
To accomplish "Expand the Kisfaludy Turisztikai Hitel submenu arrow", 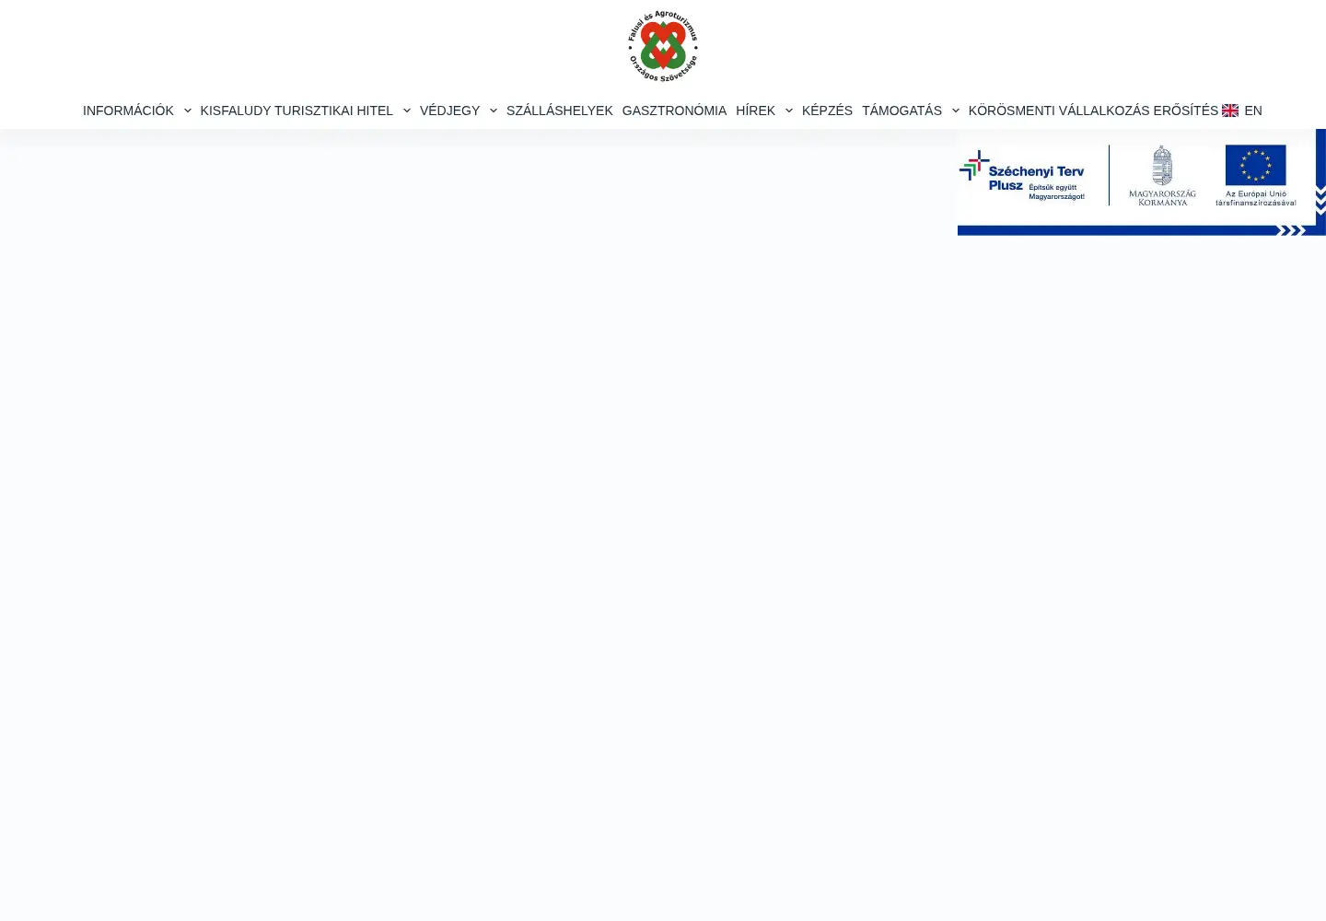I will (407, 111).
